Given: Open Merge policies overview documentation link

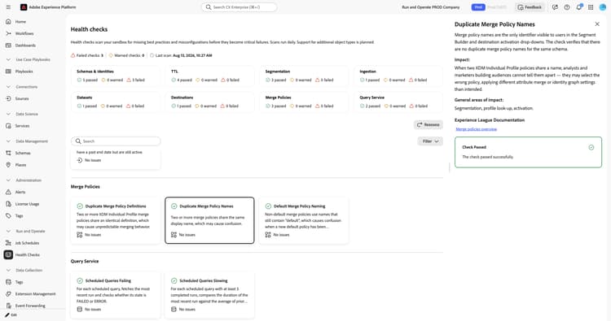Looking at the screenshot, I should (x=477, y=129).
